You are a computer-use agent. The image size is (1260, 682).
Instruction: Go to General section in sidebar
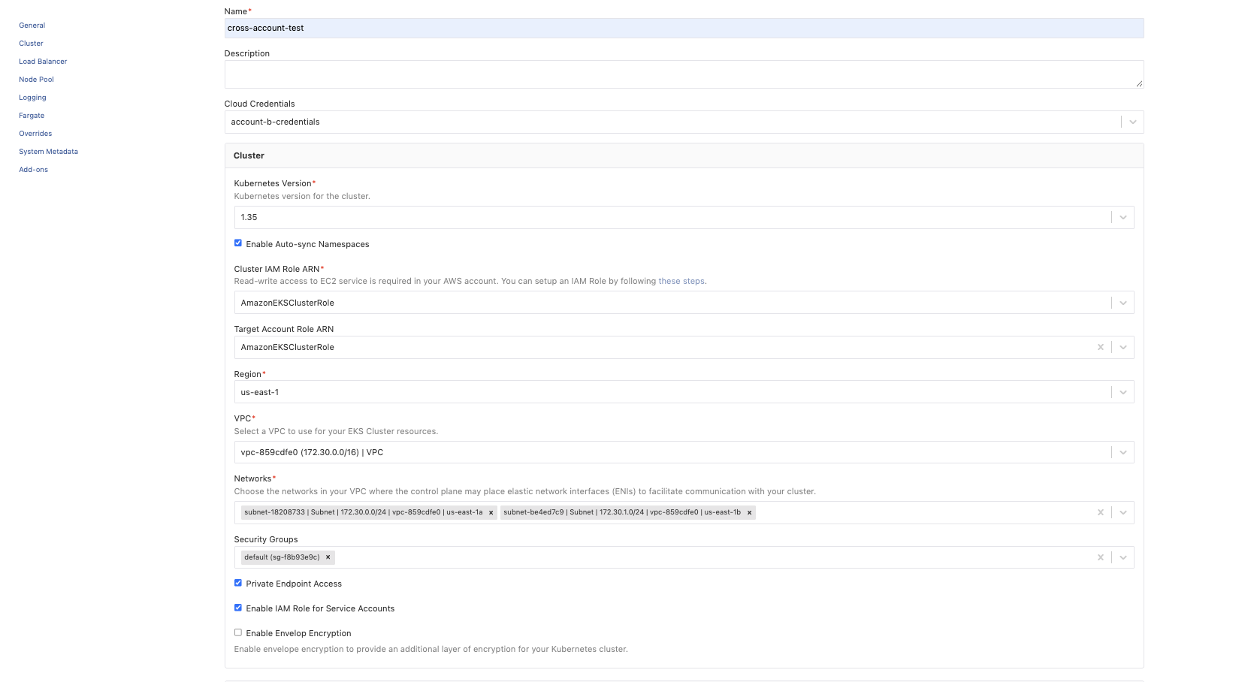32,26
